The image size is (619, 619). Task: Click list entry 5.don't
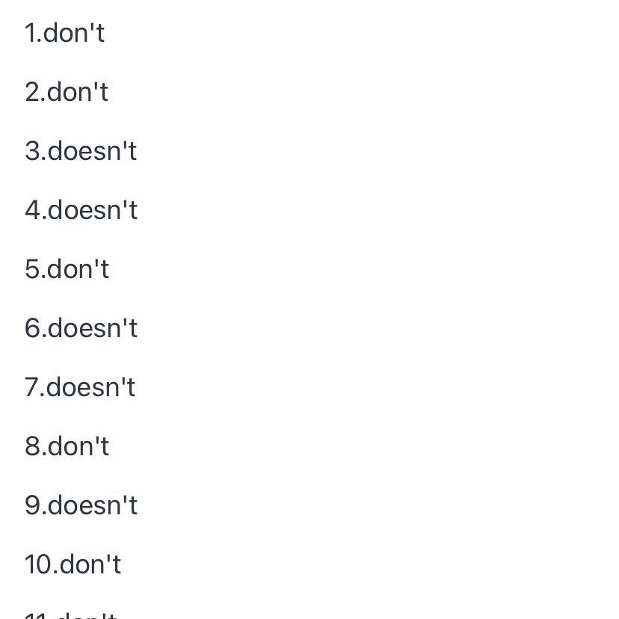click(67, 269)
